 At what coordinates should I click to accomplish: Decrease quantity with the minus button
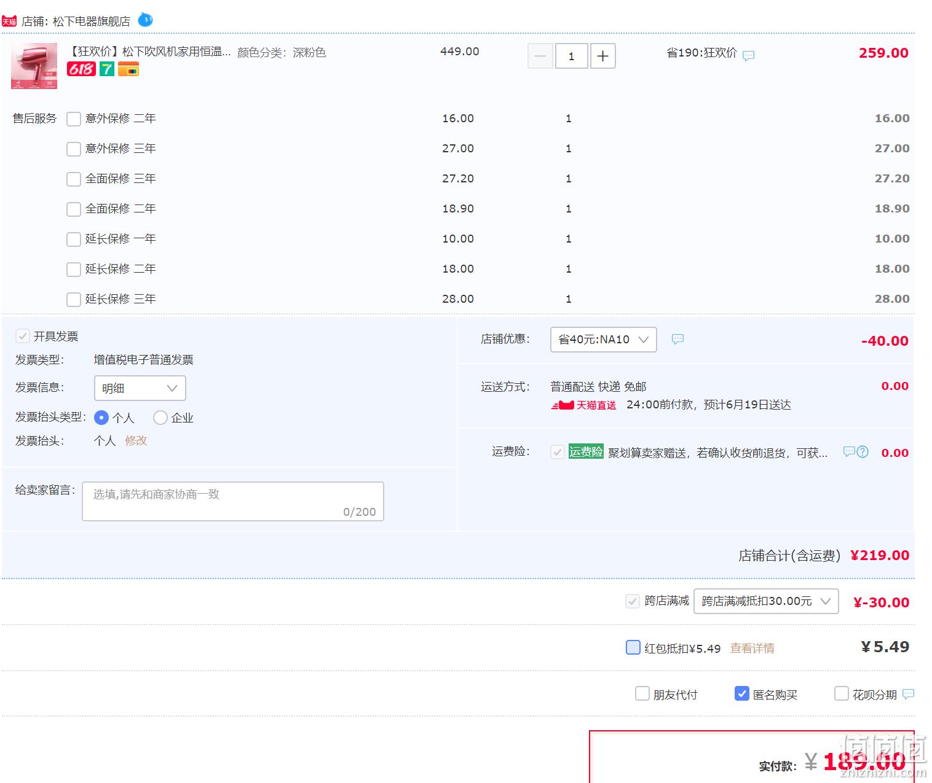click(540, 56)
